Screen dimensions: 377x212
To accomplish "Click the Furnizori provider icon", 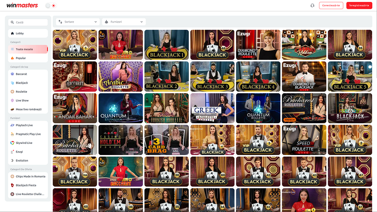I will pos(106,22).
